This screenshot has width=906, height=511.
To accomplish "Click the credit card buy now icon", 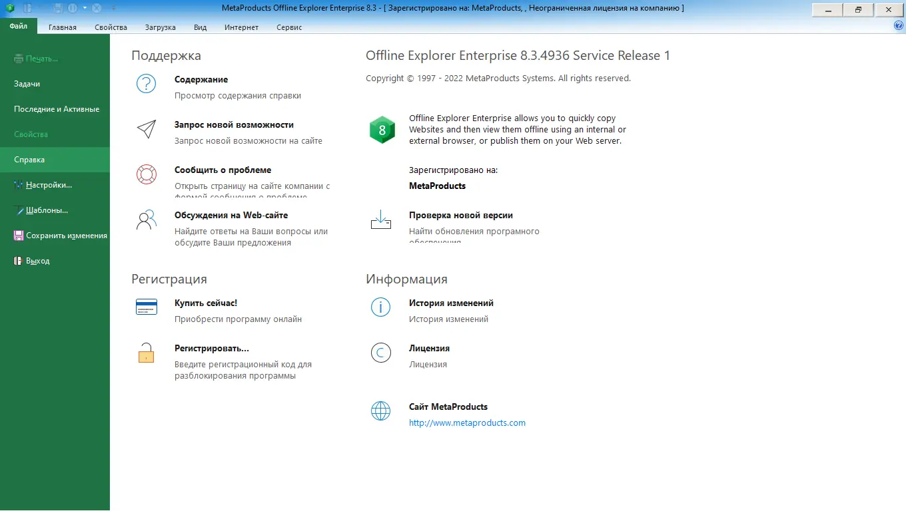I will [146, 307].
